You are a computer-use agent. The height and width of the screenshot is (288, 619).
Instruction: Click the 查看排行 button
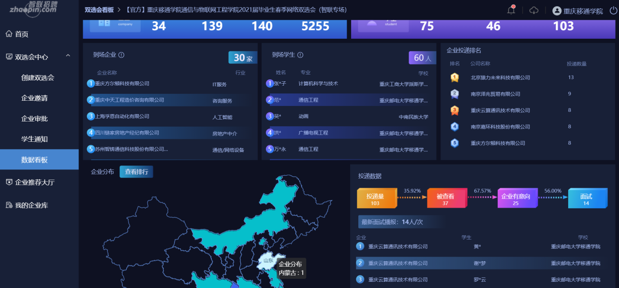(136, 172)
